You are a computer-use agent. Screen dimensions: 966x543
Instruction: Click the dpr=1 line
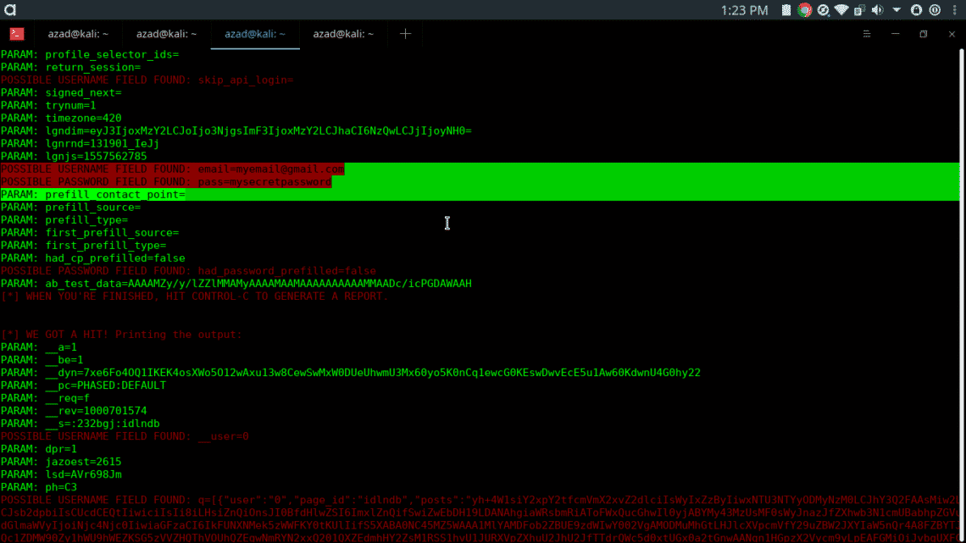[39, 449]
